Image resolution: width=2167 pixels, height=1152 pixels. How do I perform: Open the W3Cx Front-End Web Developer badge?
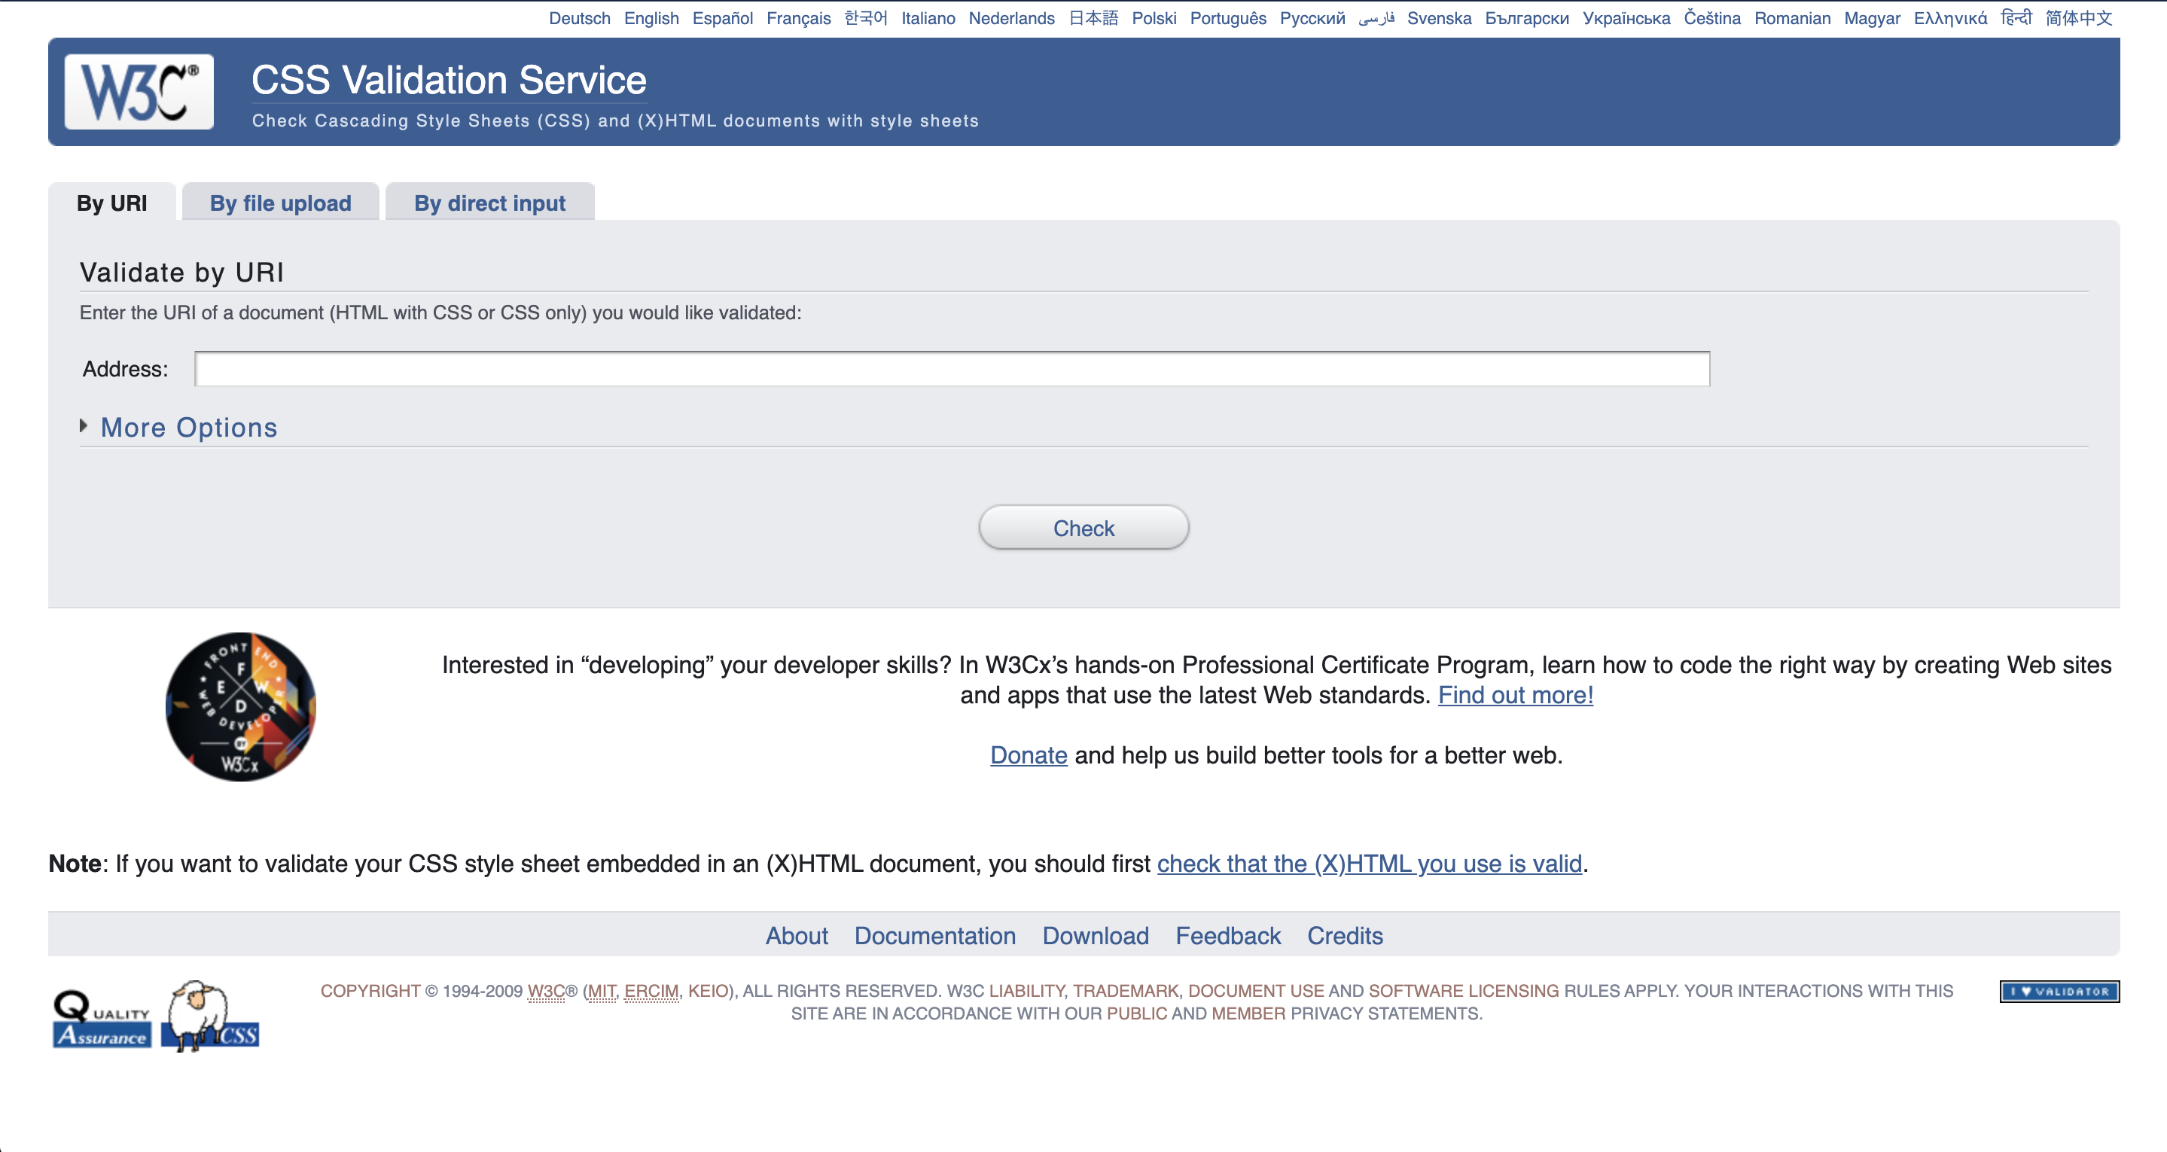point(241,707)
